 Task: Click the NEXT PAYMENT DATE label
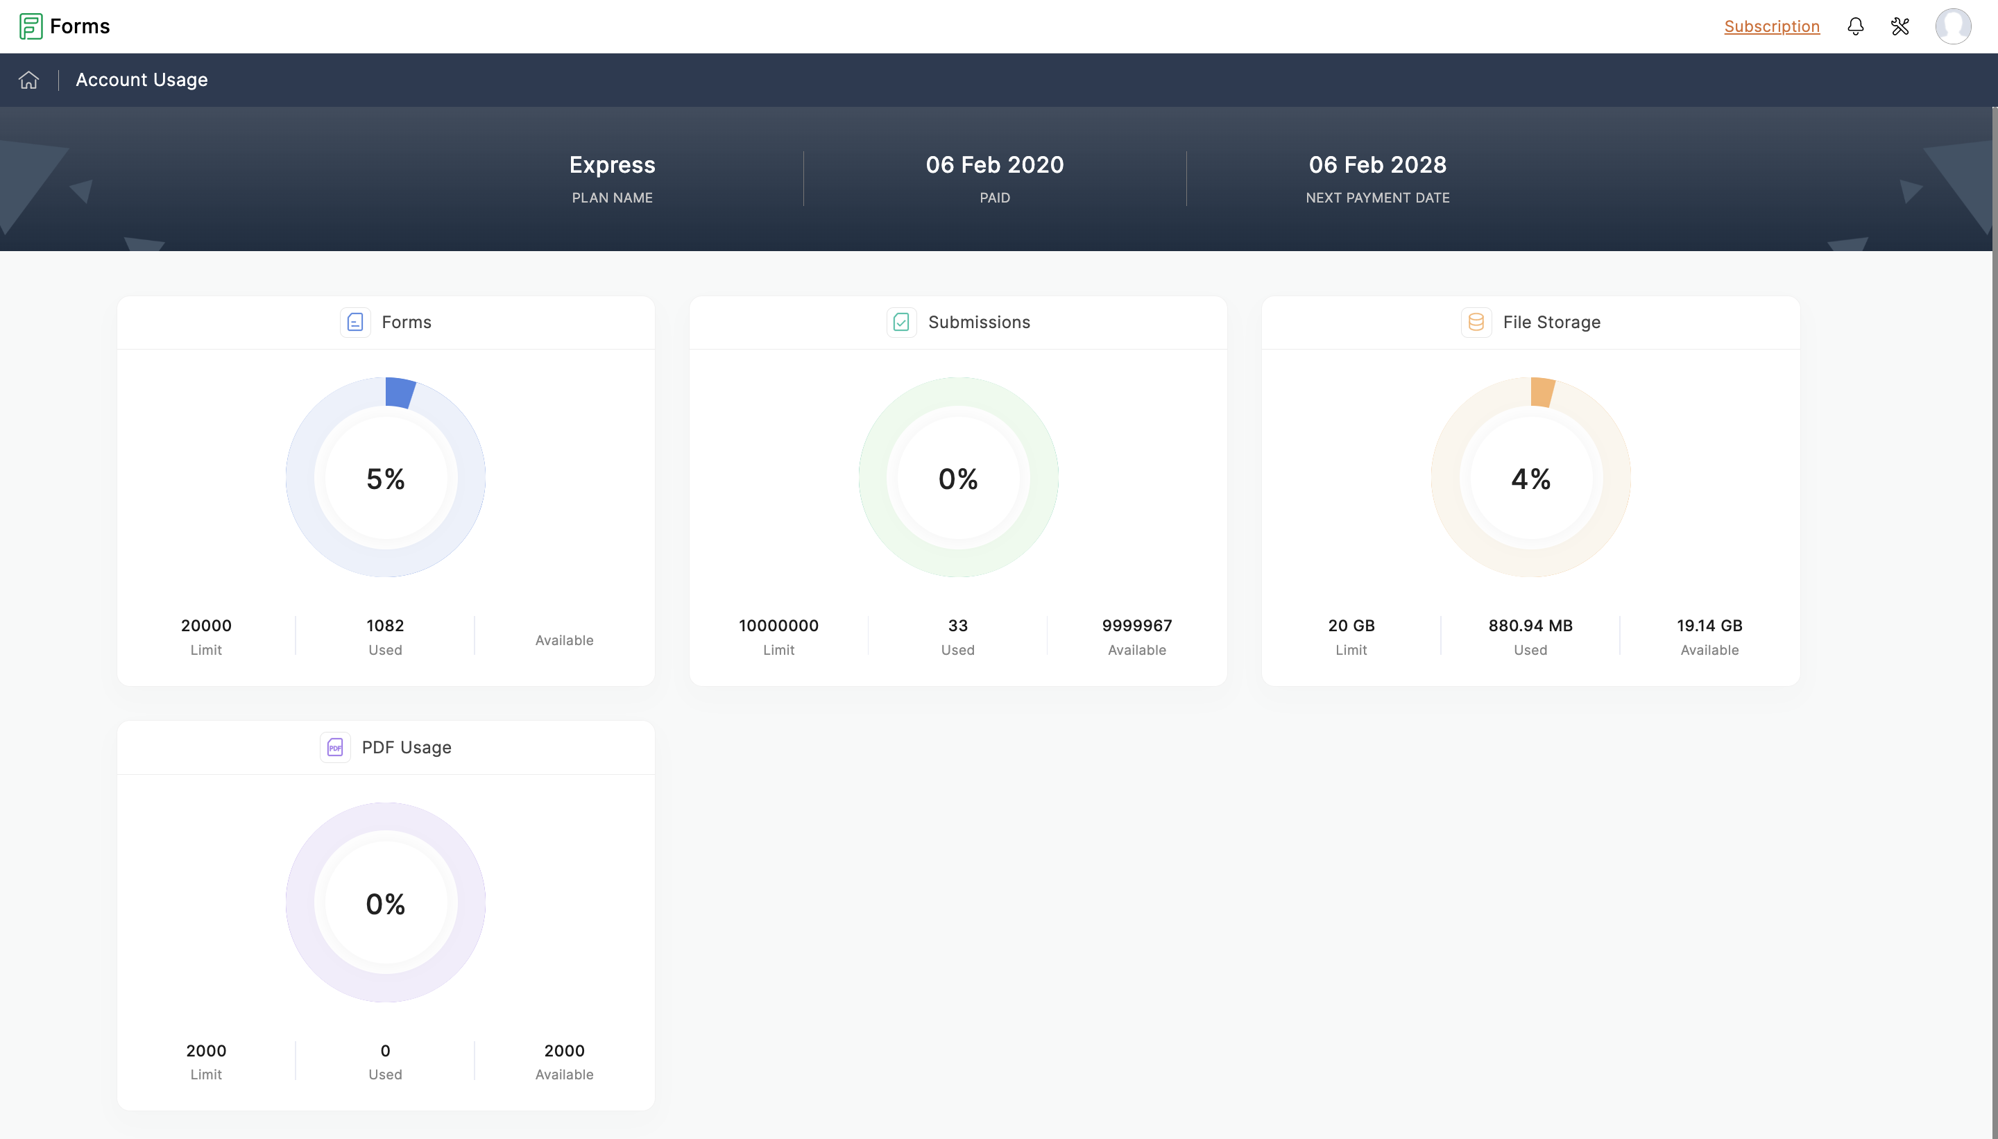point(1378,198)
